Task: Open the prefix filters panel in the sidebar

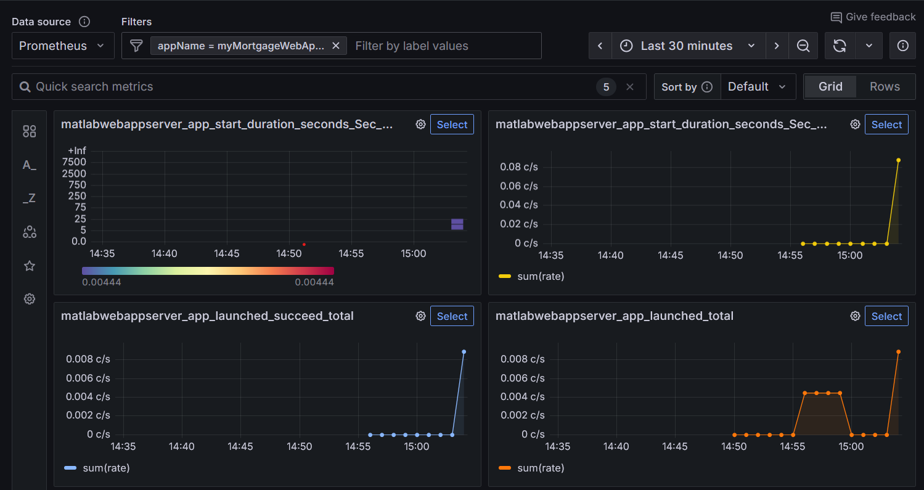Action: pyautogui.click(x=29, y=131)
